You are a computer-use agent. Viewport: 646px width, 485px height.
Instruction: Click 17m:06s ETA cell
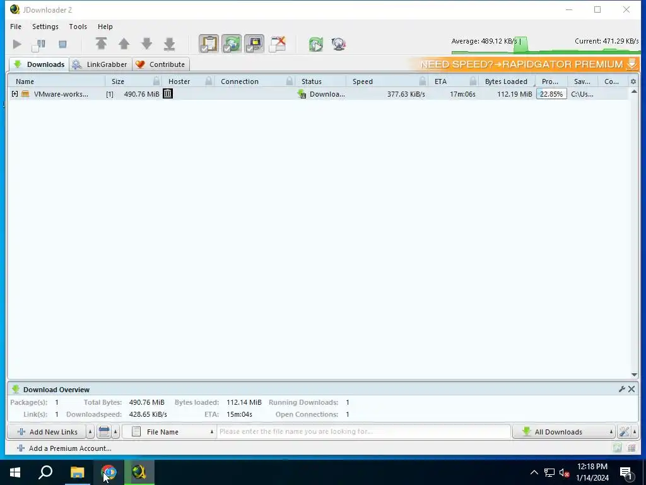click(462, 94)
